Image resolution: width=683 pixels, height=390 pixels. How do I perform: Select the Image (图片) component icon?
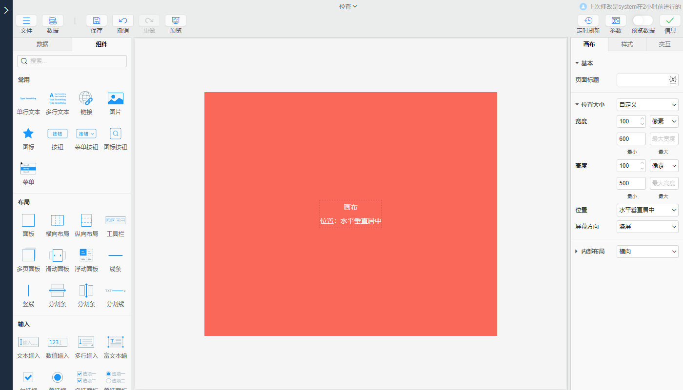(x=116, y=98)
